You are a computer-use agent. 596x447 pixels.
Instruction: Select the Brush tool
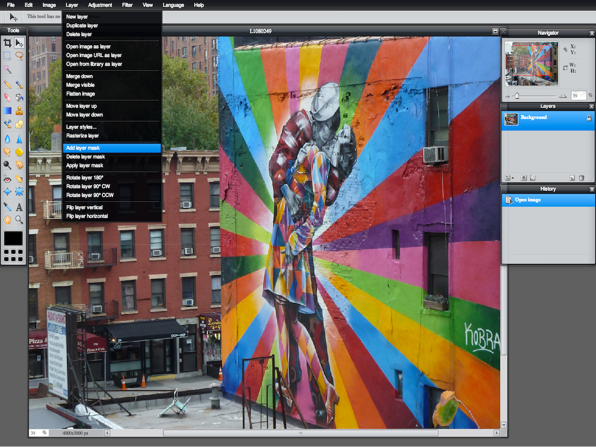(19, 84)
